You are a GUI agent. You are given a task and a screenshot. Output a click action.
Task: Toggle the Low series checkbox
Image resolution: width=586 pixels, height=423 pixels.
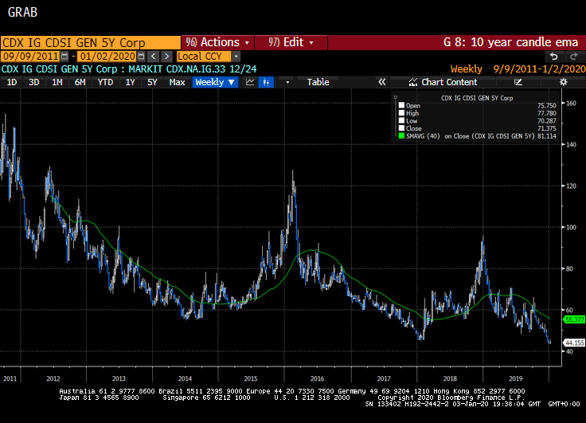[x=402, y=120]
